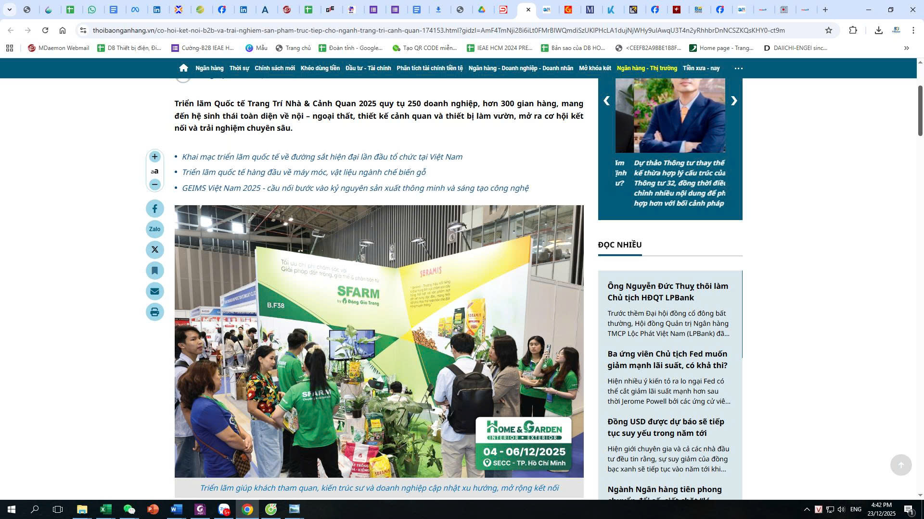Share the article via Zalo
The height and width of the screenshot is (519, 924).
[x=154, y=229]
